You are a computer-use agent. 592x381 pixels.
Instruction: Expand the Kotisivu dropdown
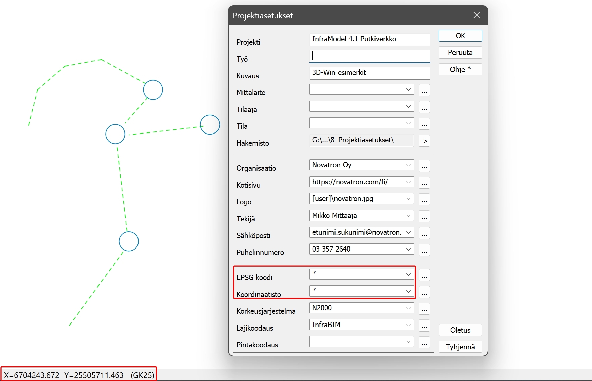[x=408, y=182]
